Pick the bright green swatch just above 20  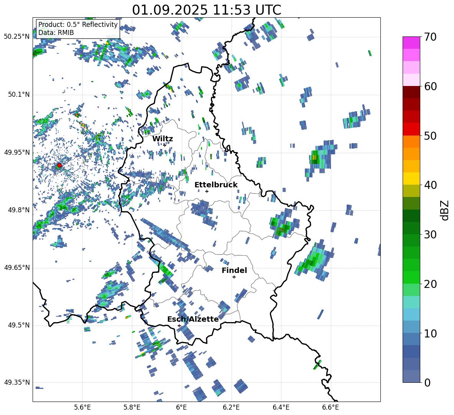(411, 277)
